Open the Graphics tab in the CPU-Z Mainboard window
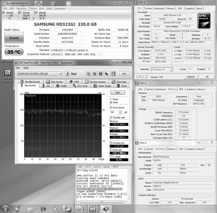This screenshot has width=217, height=213. [190, 149]
